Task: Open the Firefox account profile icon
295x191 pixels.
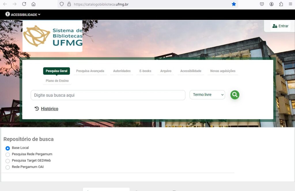Action: click(271, 4)
